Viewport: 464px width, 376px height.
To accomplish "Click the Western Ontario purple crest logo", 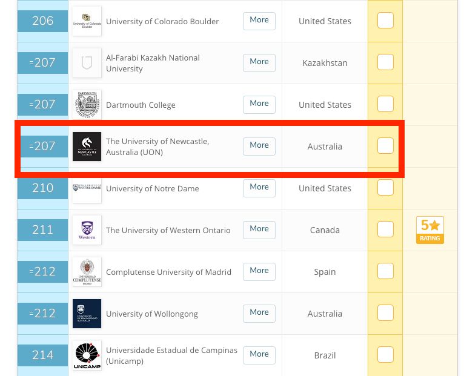I will click(x=87, y=230).
